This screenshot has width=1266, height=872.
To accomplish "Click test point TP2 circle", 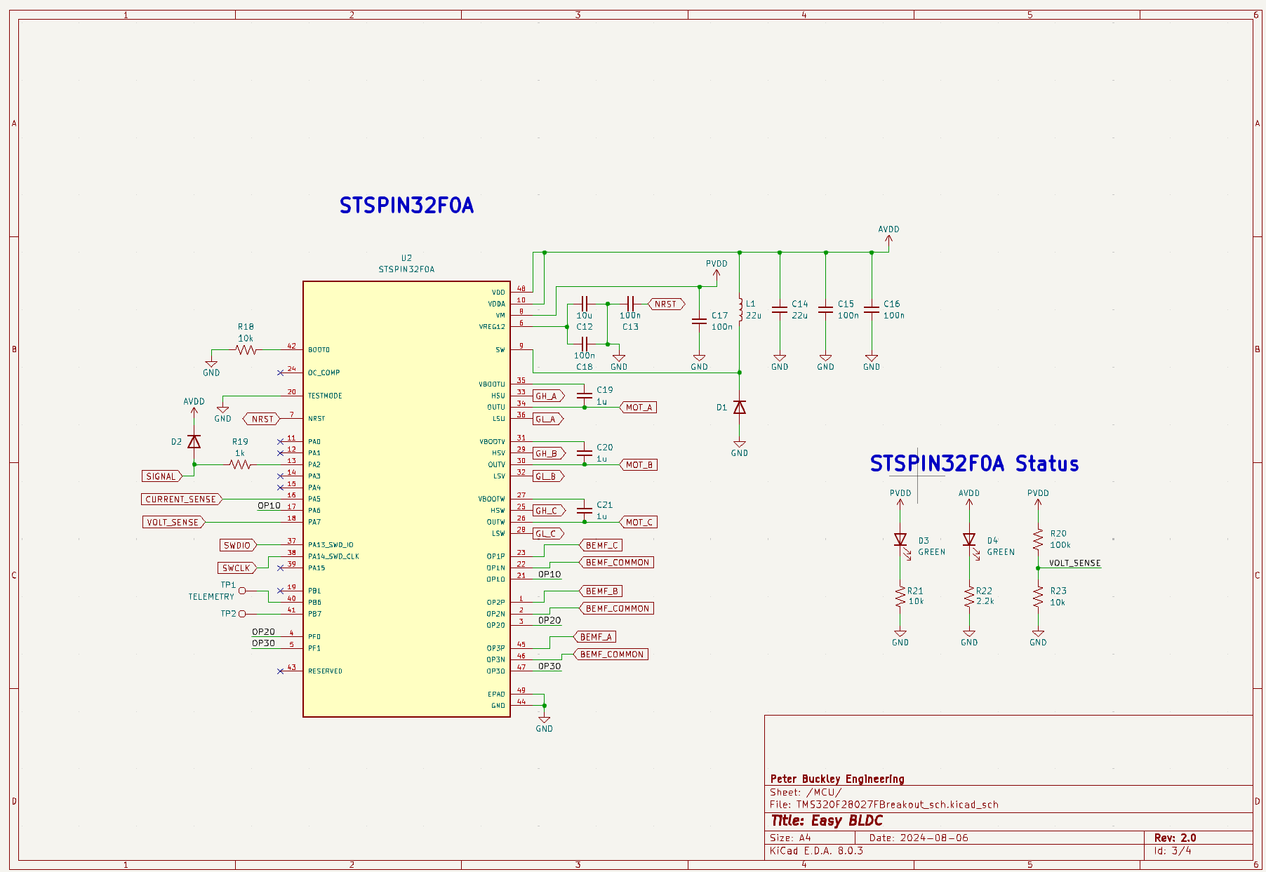I will pos(242,614).
